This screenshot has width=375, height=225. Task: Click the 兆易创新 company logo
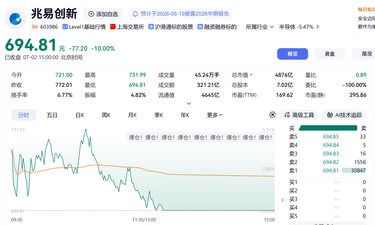click(16, 19)
